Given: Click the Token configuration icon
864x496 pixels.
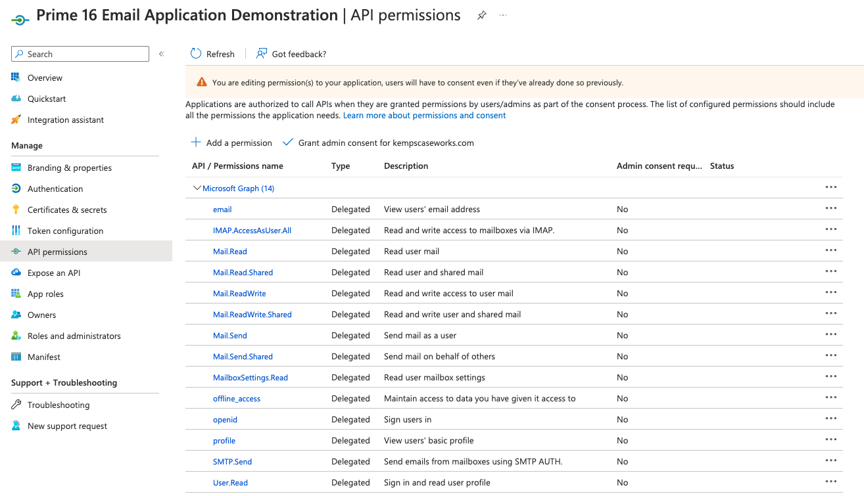Looking at the screenshot, I should [16, 231].
